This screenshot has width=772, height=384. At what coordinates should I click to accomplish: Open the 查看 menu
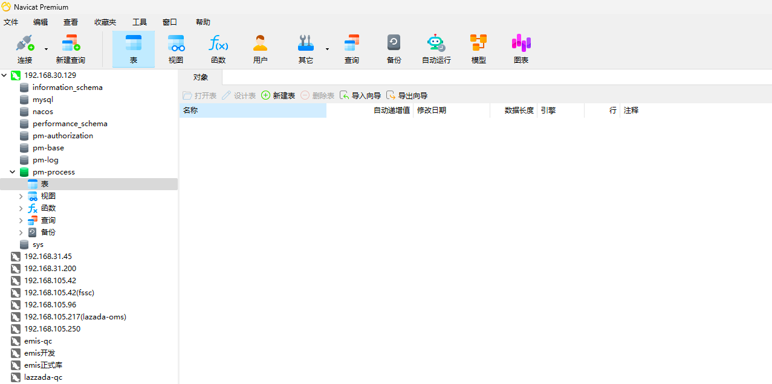pyautogui.click(x=71, y=22)
